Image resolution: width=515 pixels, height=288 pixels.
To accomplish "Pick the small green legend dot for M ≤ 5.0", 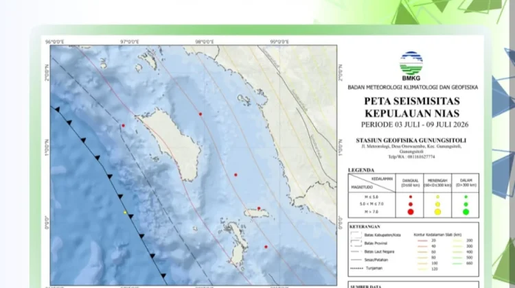I will click(x=466, y=197).
